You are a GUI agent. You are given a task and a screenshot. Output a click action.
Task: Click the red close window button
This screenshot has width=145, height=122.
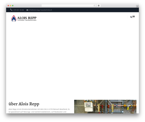point(8,6)
